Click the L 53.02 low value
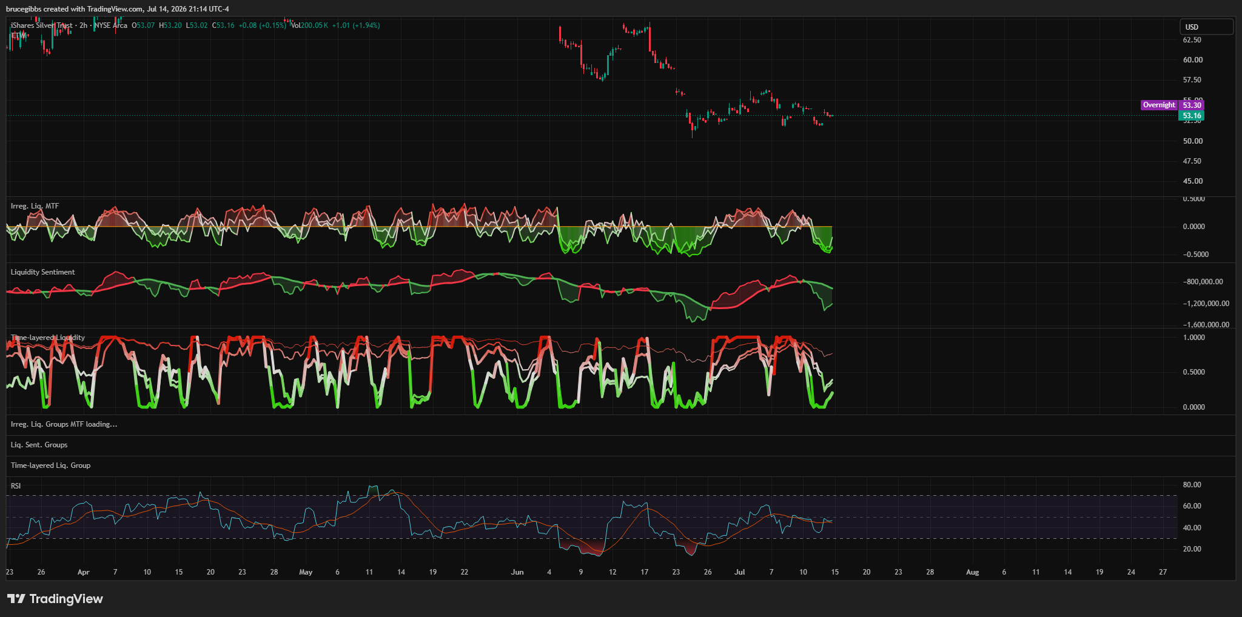Viewport: 1242px width, 617px height. click(197, 25)
